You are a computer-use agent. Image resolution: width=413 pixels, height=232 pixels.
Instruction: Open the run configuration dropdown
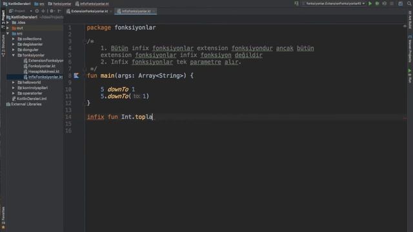(x=334, y=4)
